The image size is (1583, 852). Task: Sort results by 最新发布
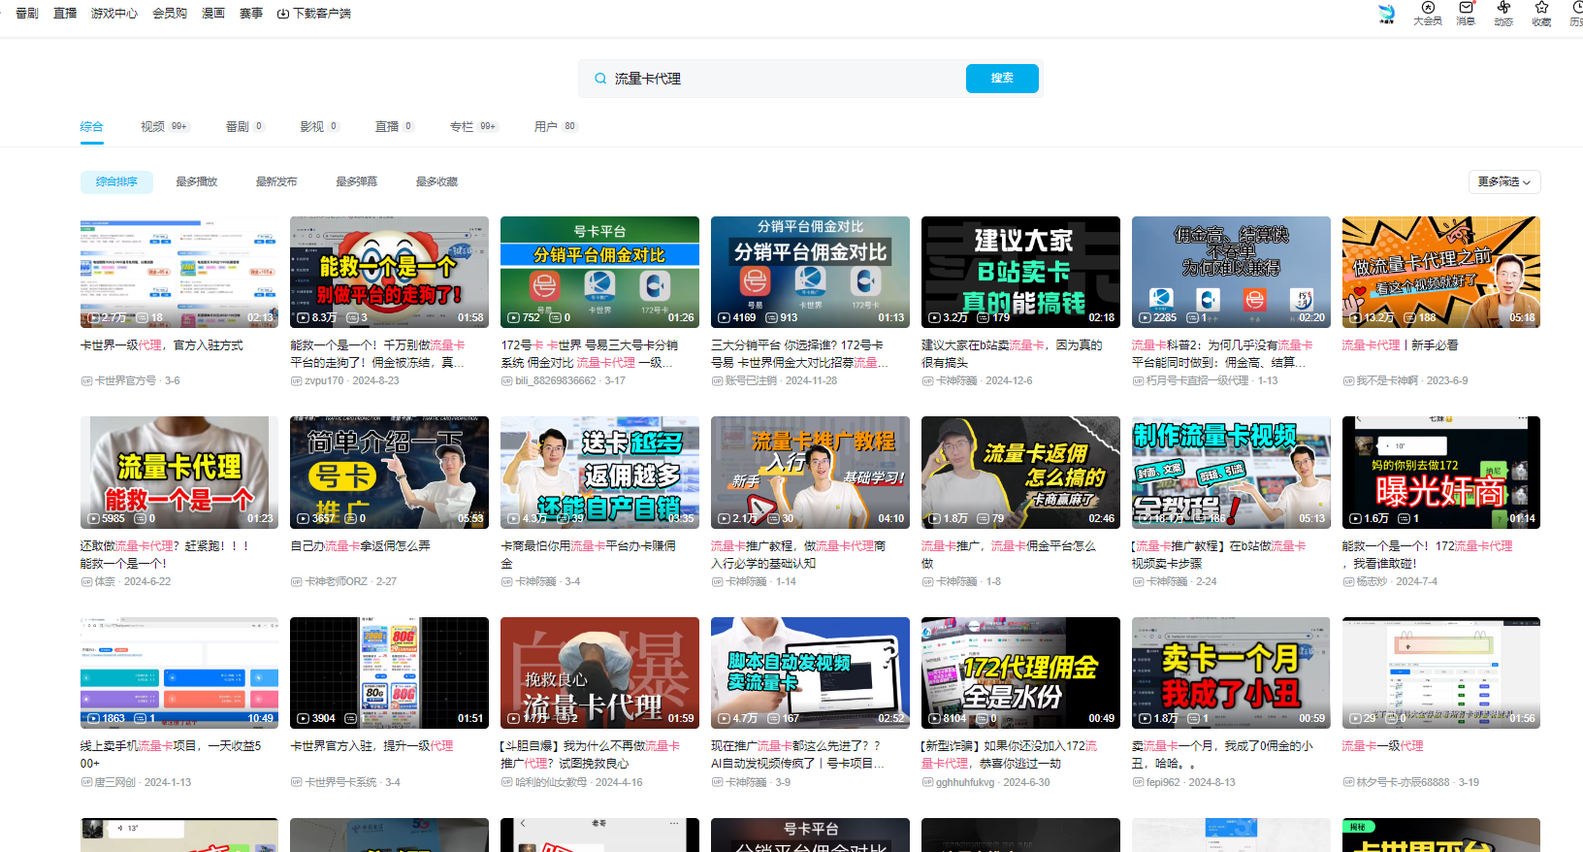tap(276, 181)
